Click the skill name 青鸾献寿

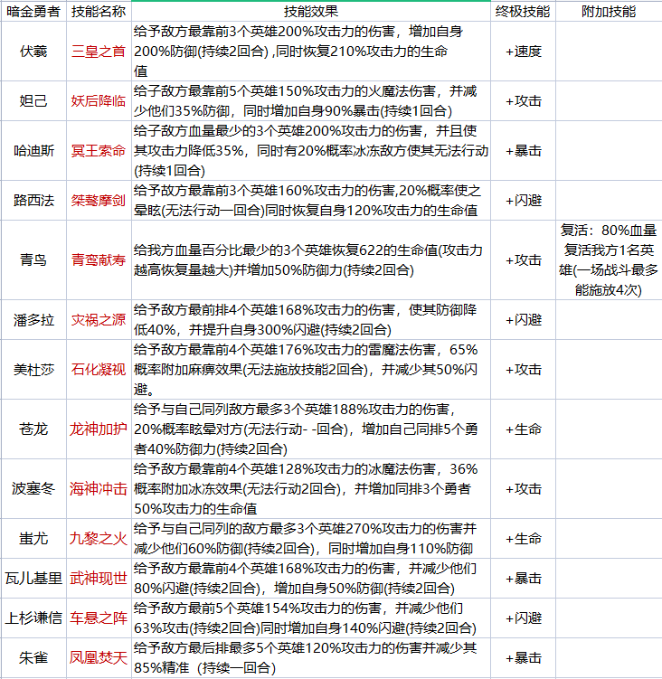[99, 259]
